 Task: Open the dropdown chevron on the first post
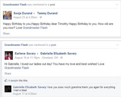(x=117, y=5)
